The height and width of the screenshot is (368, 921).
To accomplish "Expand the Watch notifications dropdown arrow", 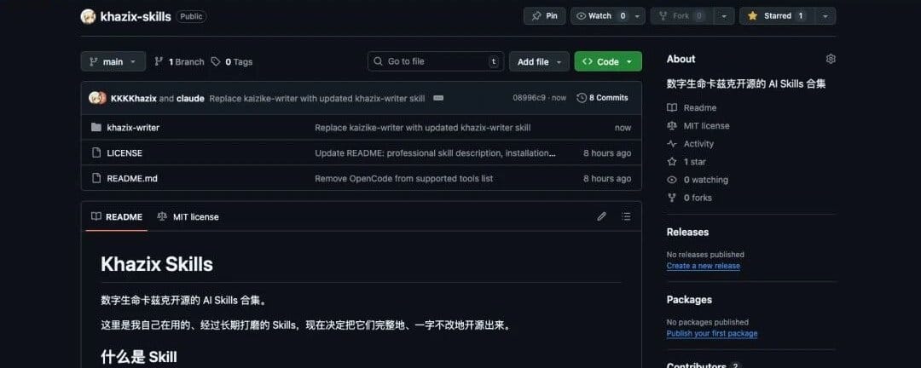I will click(638, 16).
